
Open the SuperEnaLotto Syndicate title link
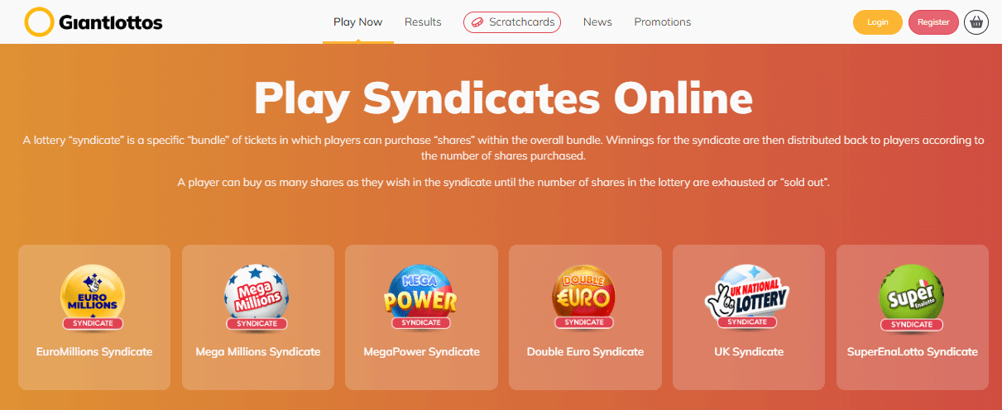tap(913, 351)
